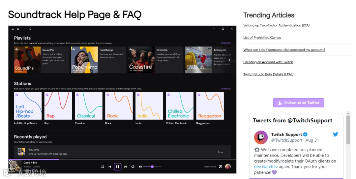The height and width of the screenshot is (179, 356).
Task: Open the PopChamp playlist cover
Action: pyautogui.click(x=84, y=60)
